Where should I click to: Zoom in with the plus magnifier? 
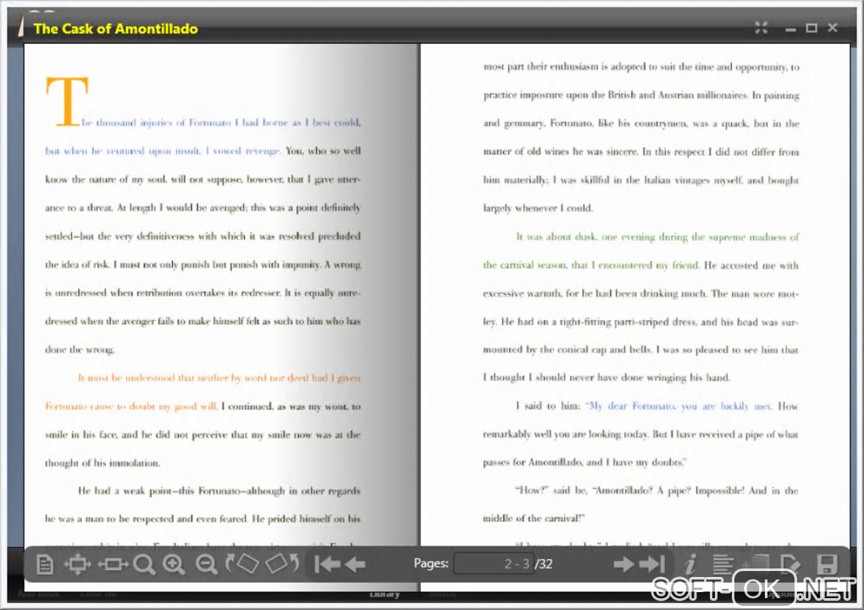[174, 564]
